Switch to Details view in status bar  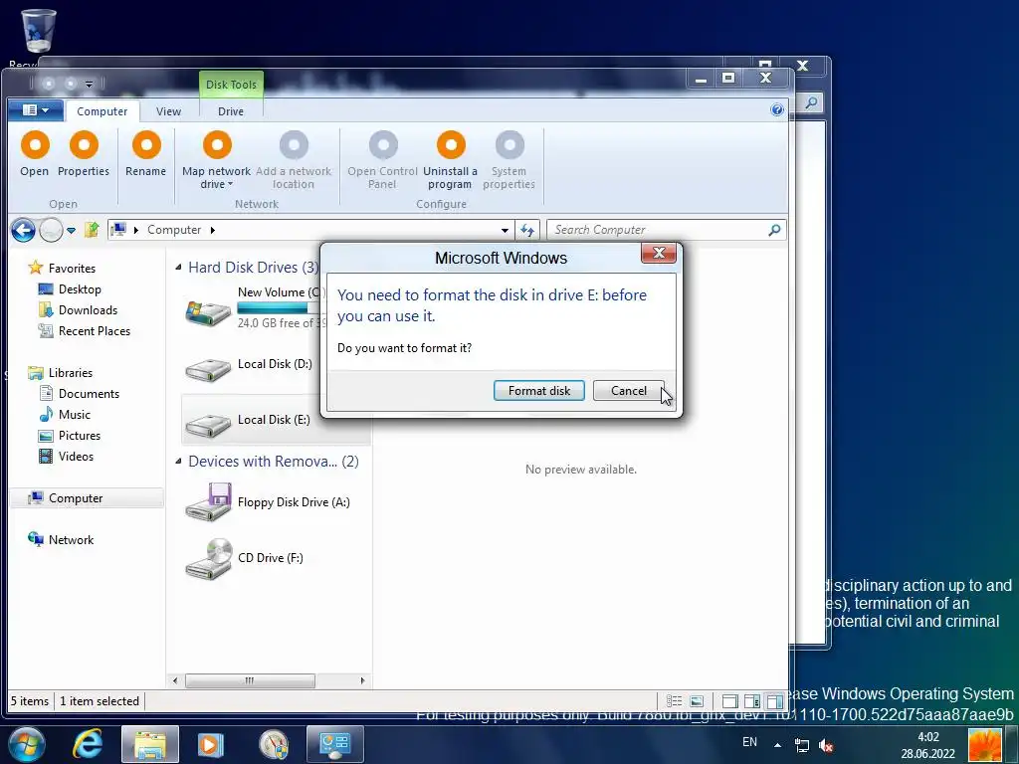coord(674,701)
